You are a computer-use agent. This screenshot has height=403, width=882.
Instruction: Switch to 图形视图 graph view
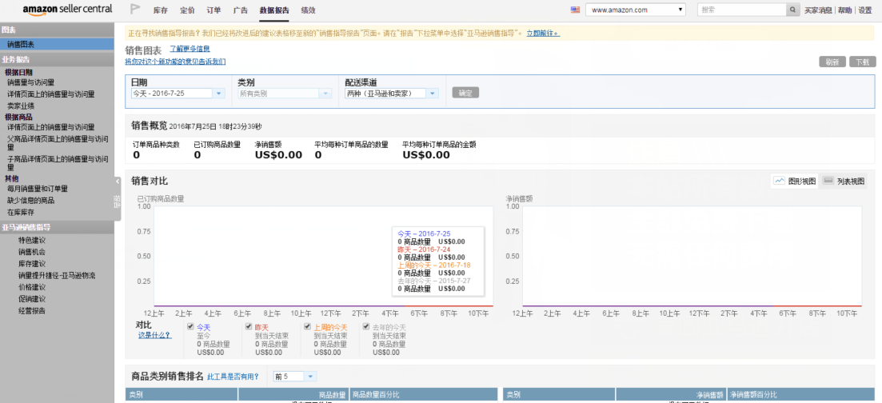[796, 182]
